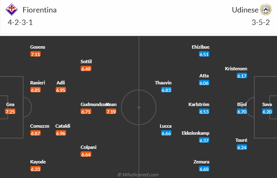Click Bijol's 6.70 rating badge

coord(242,111)
